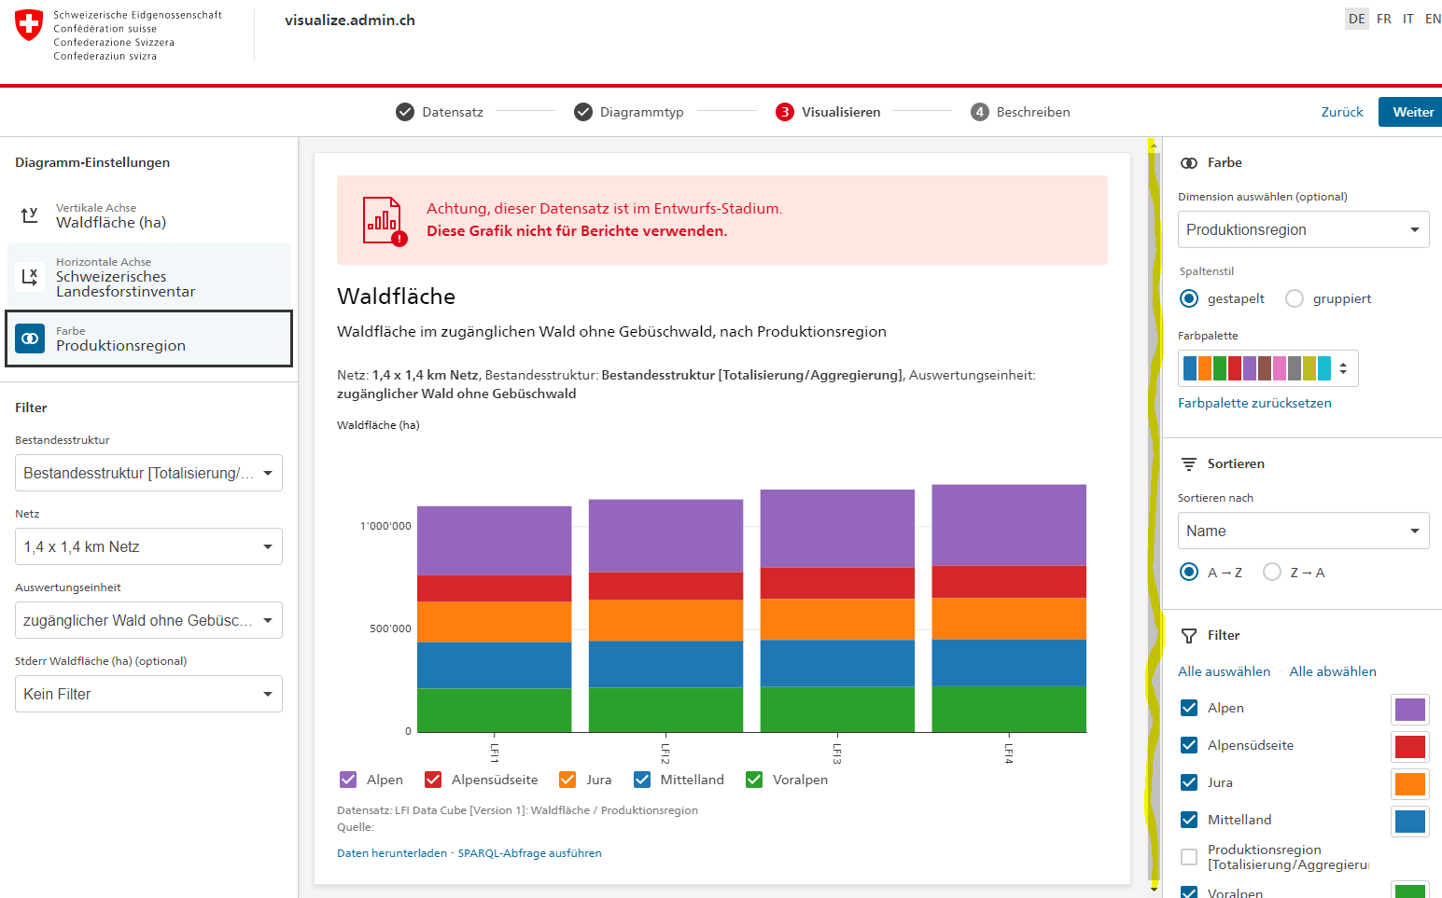Image resolution: width=1442 pixels, height=898 pixels.
Task: Click the Zurück link
Action: [1342, 112]
